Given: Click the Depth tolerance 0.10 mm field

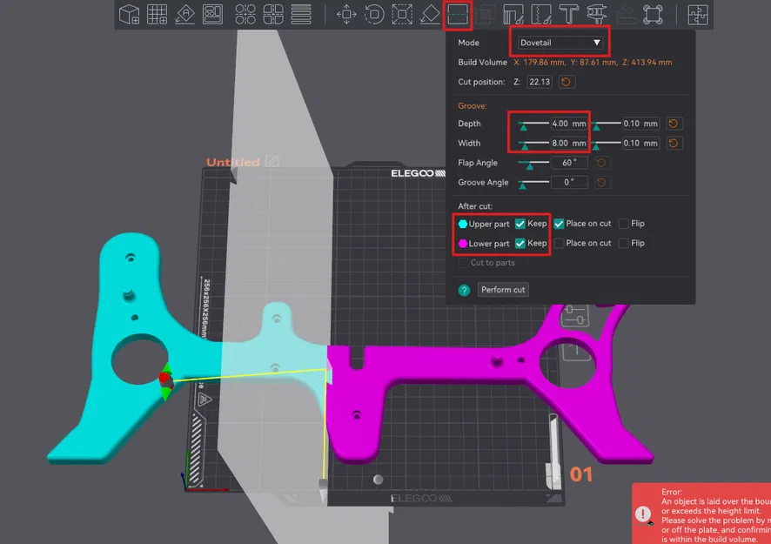Looking at the screenshot, I should (x=640, y=124).
